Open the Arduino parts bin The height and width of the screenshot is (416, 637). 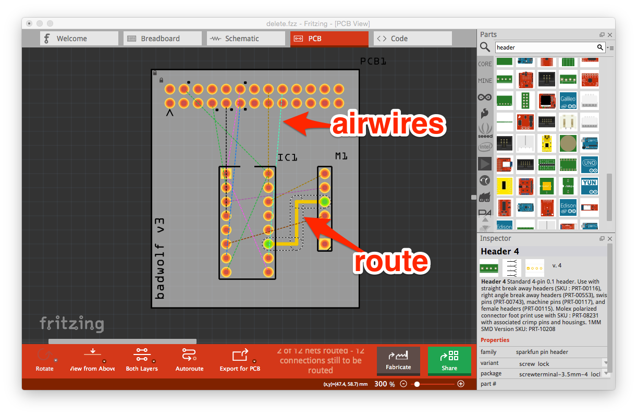tap(485, 97)
